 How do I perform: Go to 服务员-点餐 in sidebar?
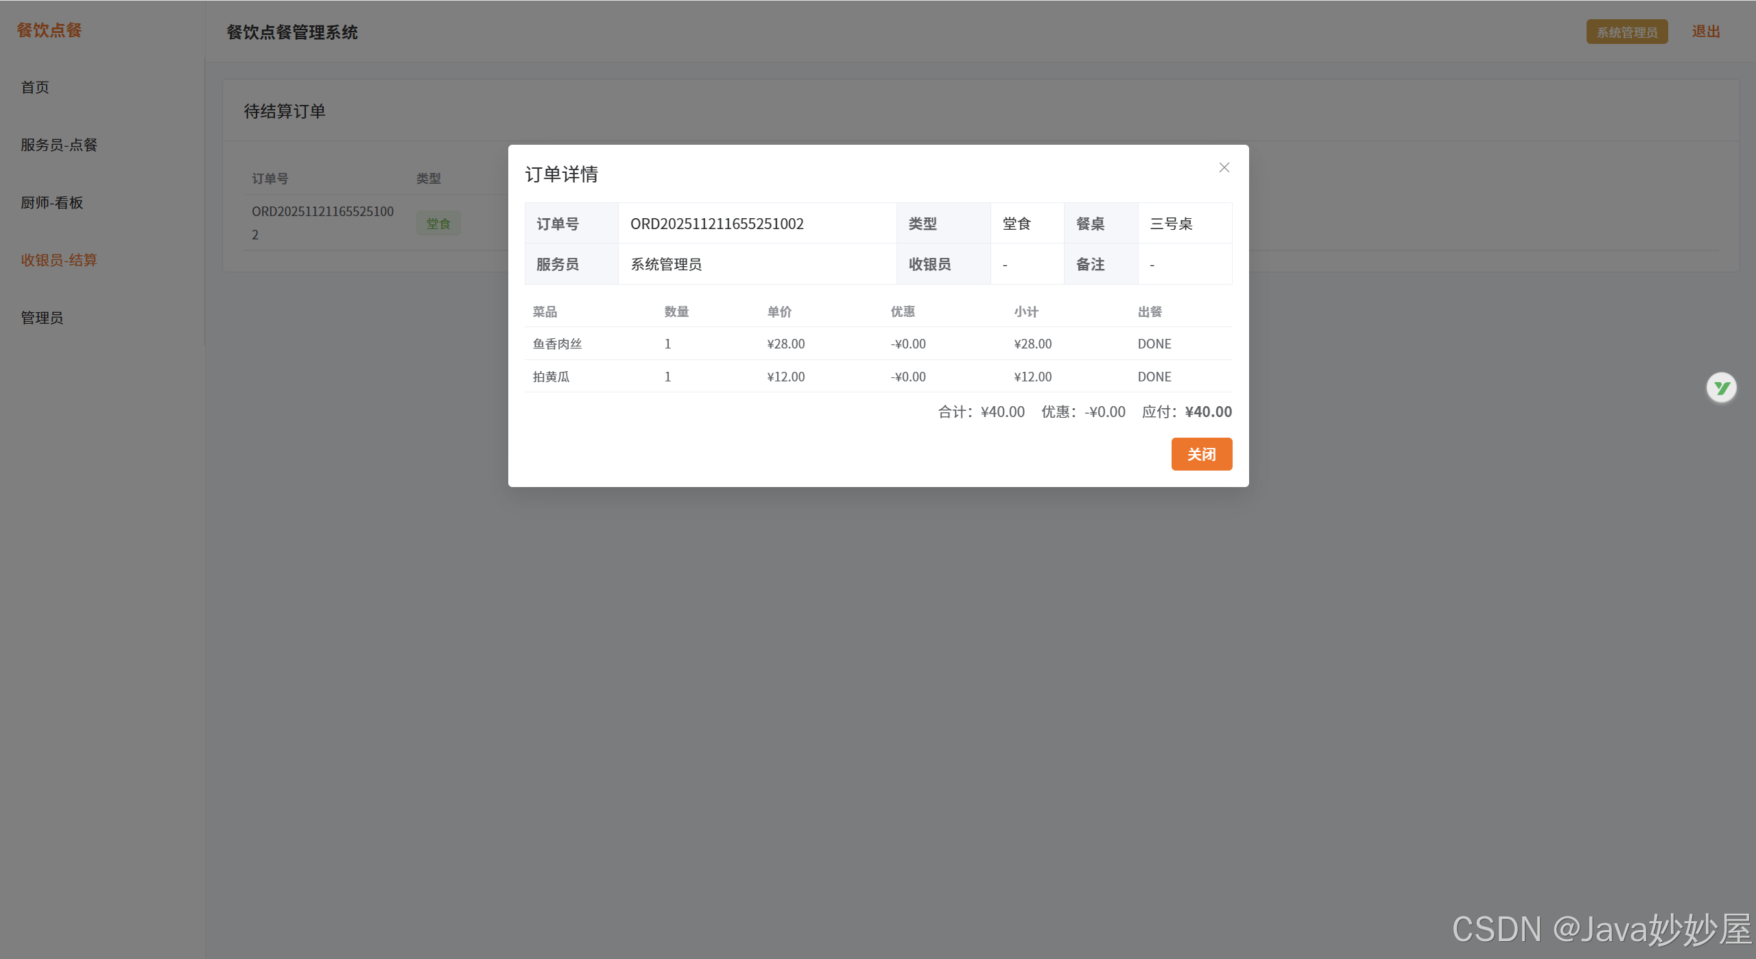click(59, 145)
